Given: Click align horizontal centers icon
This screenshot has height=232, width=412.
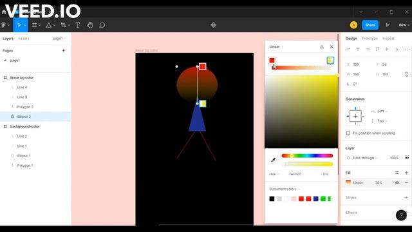Looking at the screenshot, I should pos(358,49).
